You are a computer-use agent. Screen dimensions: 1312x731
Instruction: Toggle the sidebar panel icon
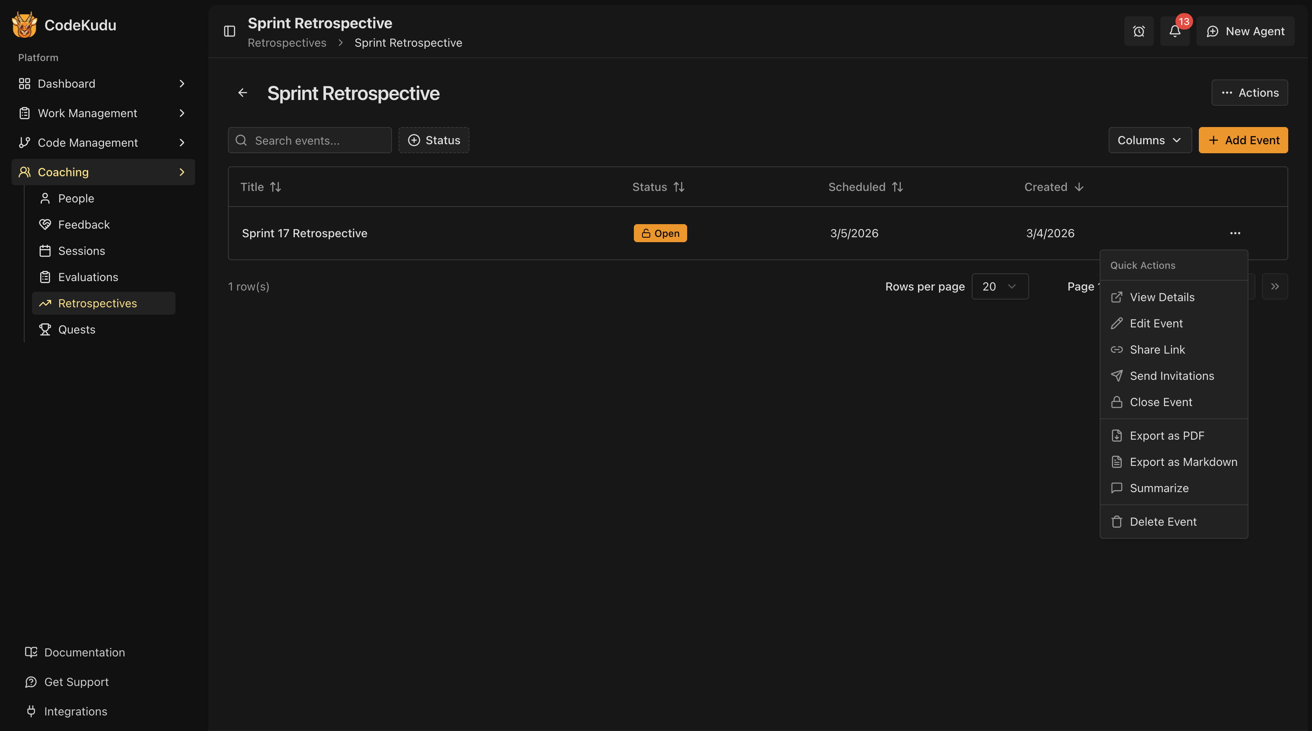(x=229, y=32)
